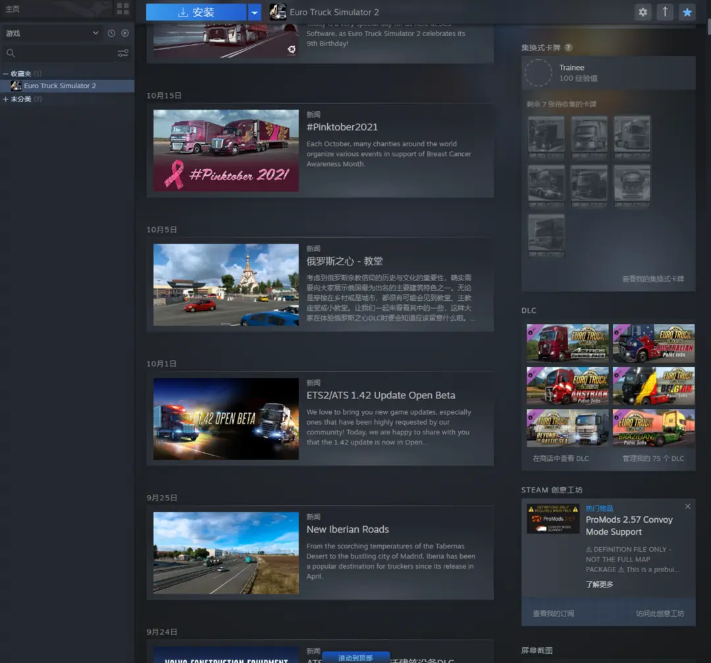Viewport: 711px width, 663px height.
Task: Open the dropdown arrow next to 安装
Action: (255, 13)
